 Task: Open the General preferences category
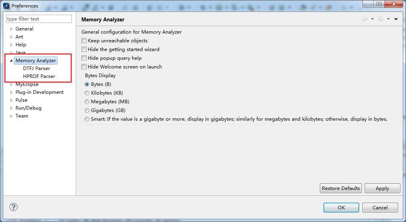24,28
